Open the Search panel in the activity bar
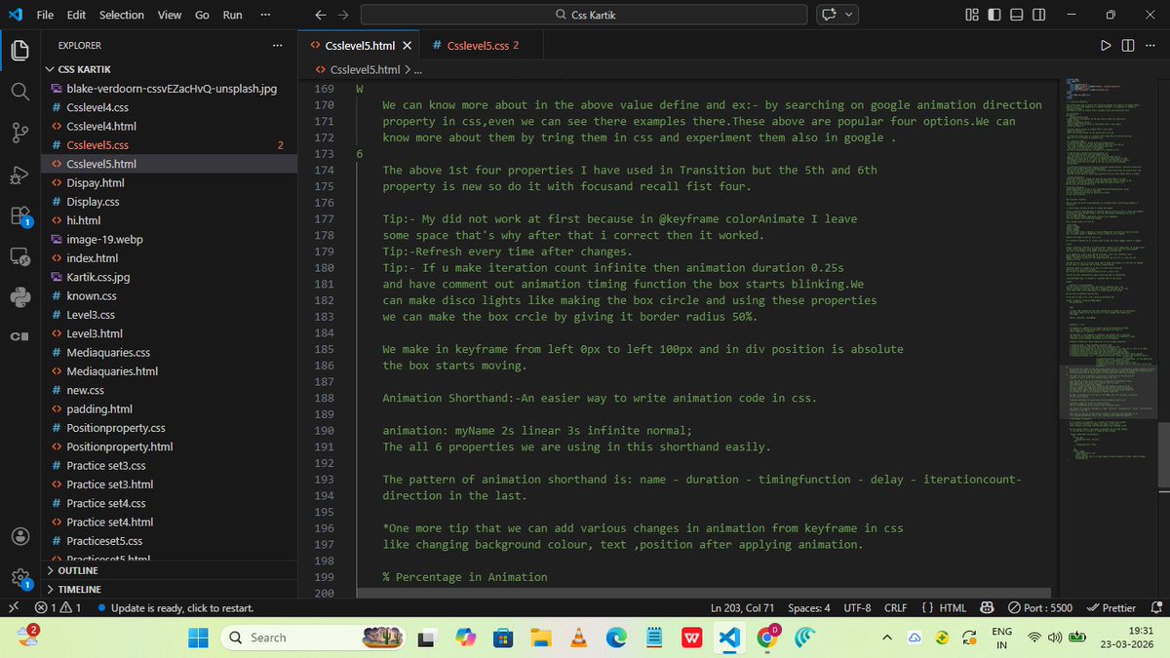 [19, 94]
